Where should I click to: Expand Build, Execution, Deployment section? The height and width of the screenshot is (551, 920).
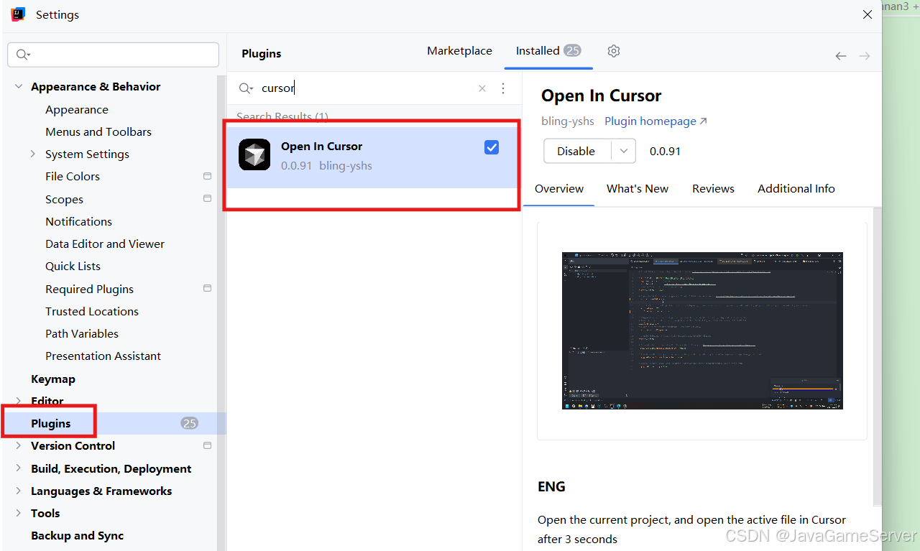(19, 468)
